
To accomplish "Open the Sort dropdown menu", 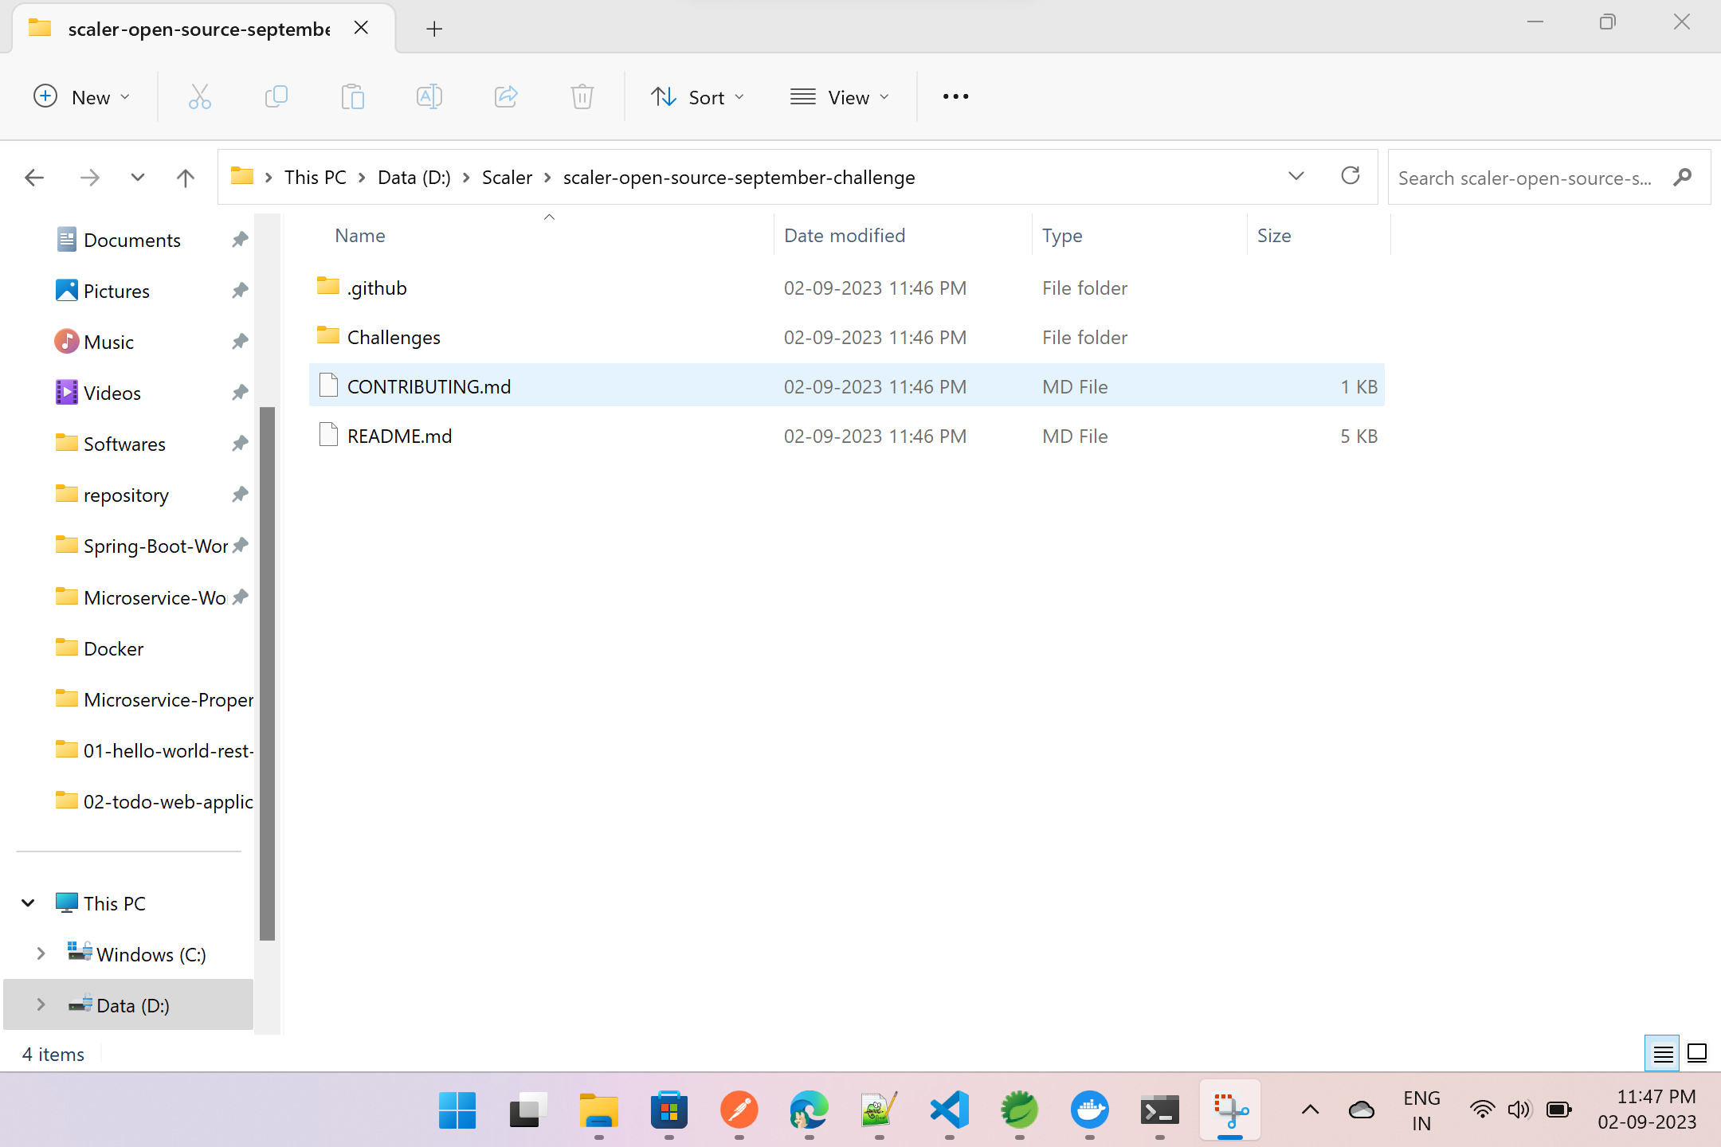I will 699,96.
